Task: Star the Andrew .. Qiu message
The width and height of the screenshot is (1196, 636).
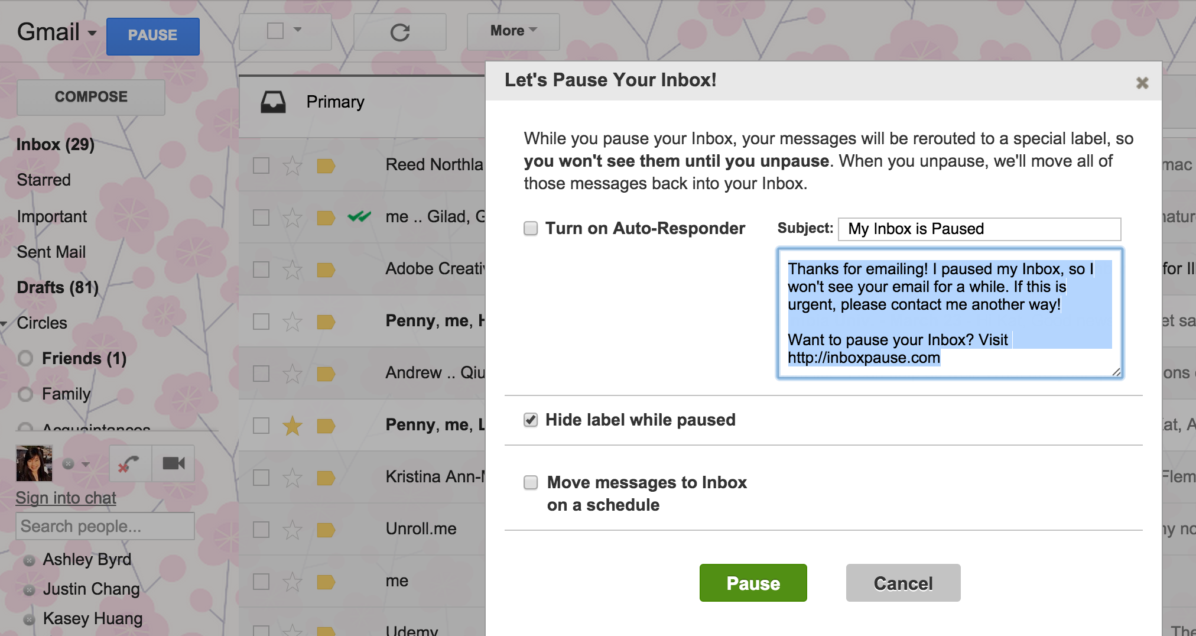Action: tap(292, 374)
